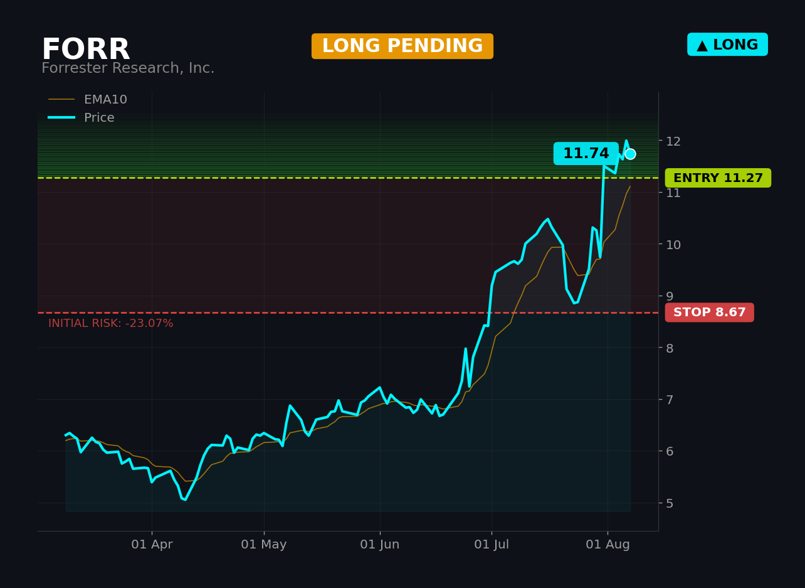805x588 pixels.
Task: Click the 01 Jul date axis label
Action: [x=492, y=545]
